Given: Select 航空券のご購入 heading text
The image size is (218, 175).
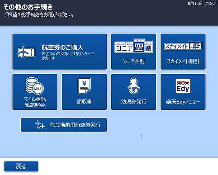Looking at the screenshot, I should click(62, 47).
